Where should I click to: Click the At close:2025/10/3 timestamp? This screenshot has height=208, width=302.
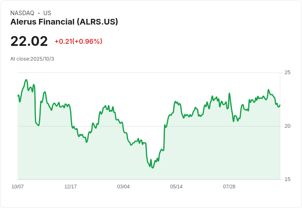(x=32, y=59)
